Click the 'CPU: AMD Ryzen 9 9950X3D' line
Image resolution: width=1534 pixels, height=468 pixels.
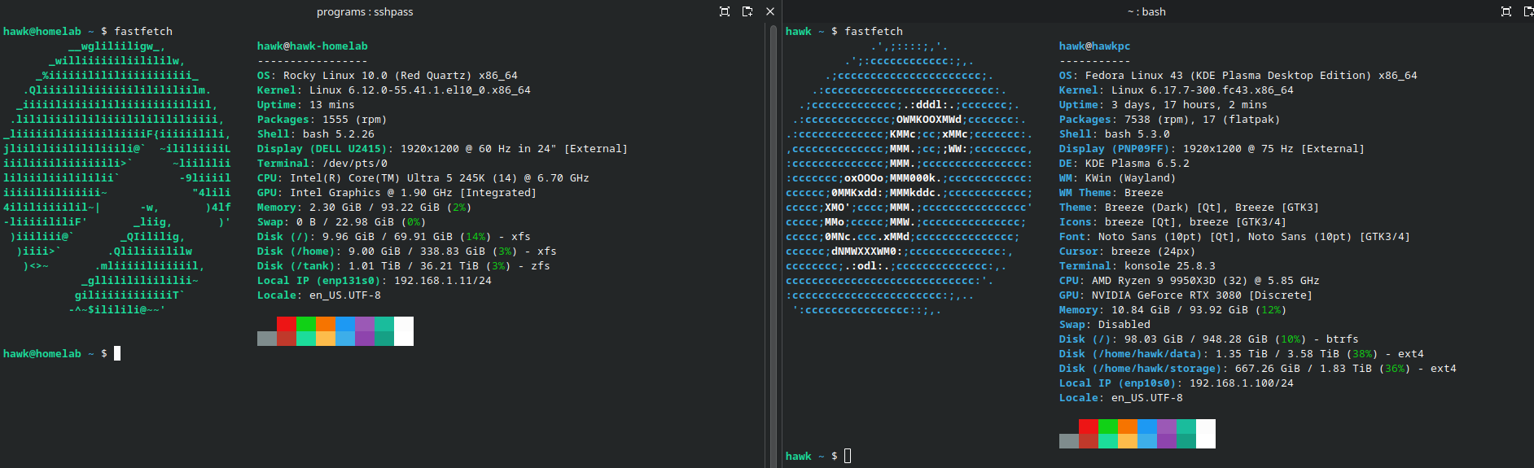1190,281
